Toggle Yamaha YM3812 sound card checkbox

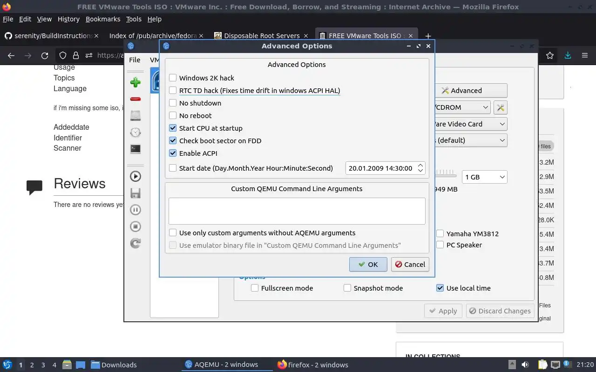point(440,234)
